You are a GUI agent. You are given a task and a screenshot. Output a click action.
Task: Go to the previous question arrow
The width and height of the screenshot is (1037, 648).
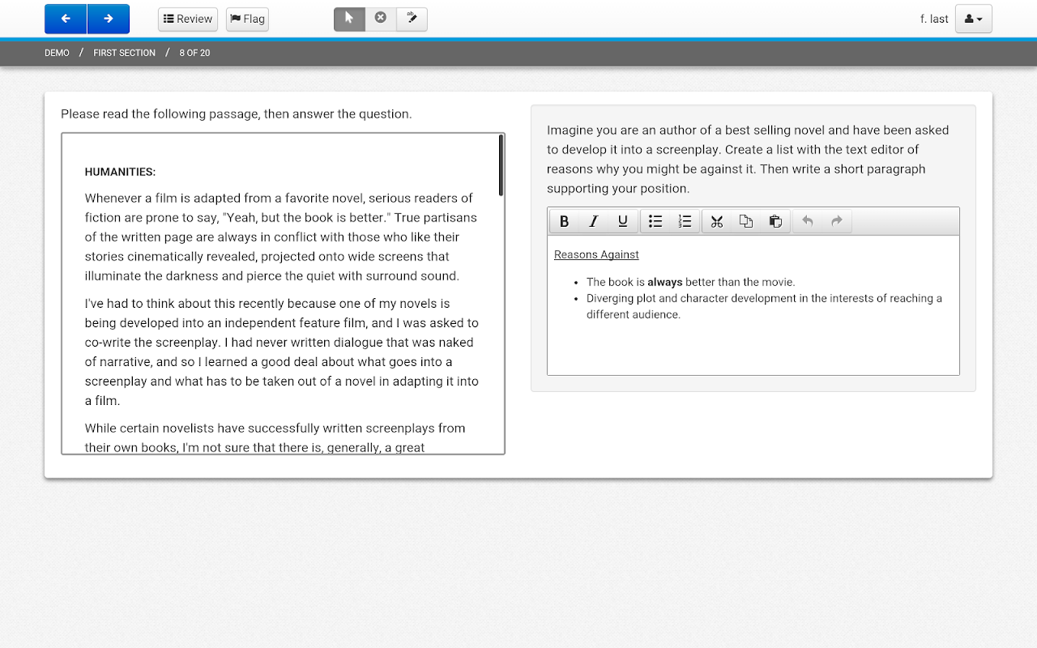point(66,19)
